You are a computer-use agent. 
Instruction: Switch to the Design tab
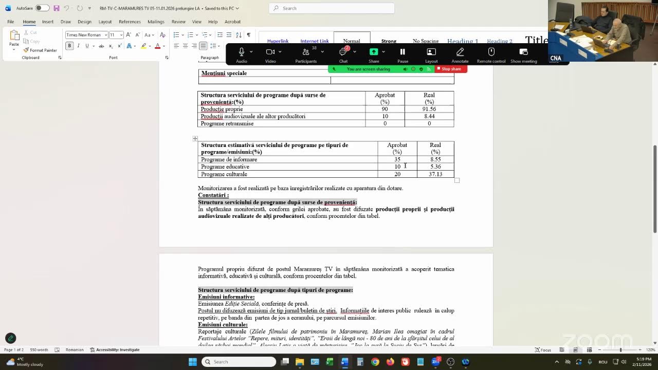point(84,22)
